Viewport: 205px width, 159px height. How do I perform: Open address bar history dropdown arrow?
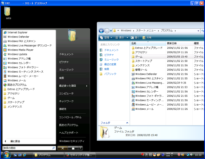198,31
